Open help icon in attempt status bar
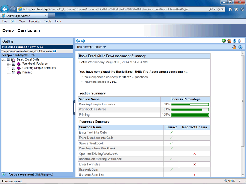Viewport: 246px width, 184px height. coord(240,47)
